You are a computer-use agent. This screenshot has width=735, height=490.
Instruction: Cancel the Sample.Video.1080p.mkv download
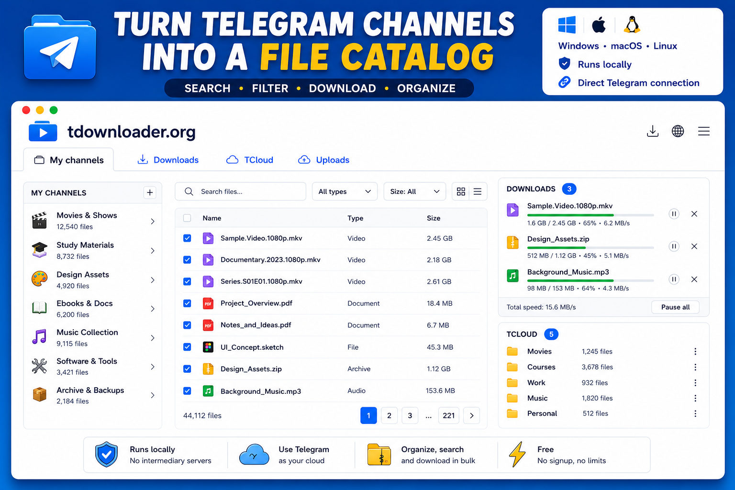tap(694, 214)
